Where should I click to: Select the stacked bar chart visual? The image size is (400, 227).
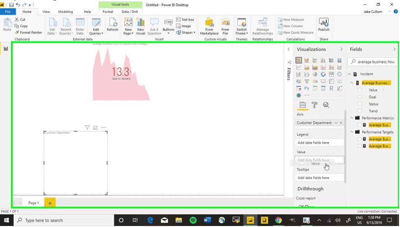coord(298,60)
